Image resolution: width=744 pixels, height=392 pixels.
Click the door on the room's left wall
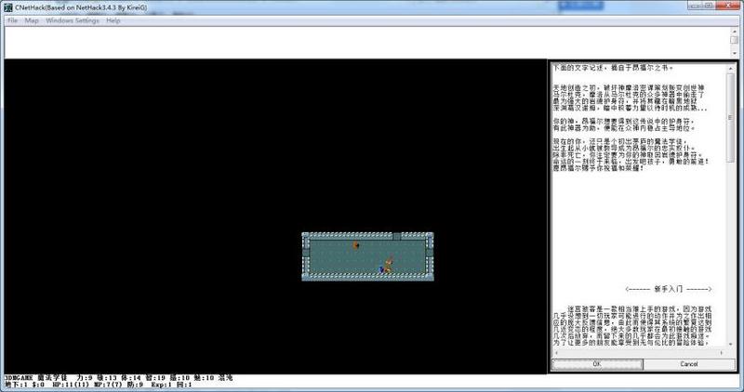point(306,253)
